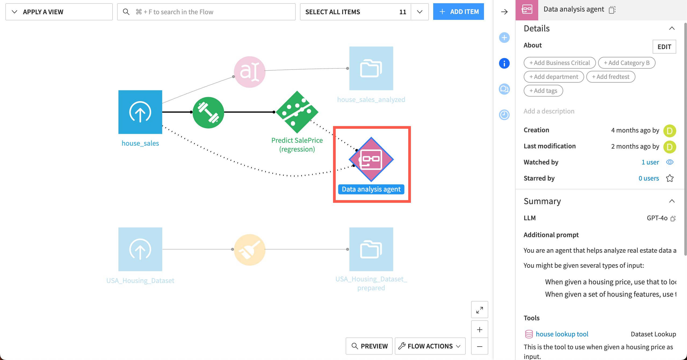Image resolution: width=687 pixels, height=360 pixels.
Task: Open the house_sales dataset node
Action: coord(140,112)
